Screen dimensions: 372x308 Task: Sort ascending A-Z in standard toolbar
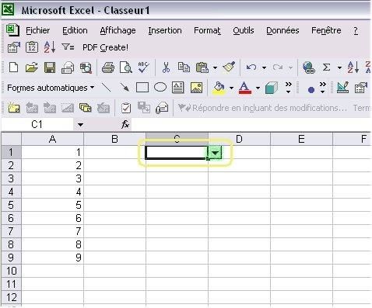pyautogui.click(x=353, y=67)
